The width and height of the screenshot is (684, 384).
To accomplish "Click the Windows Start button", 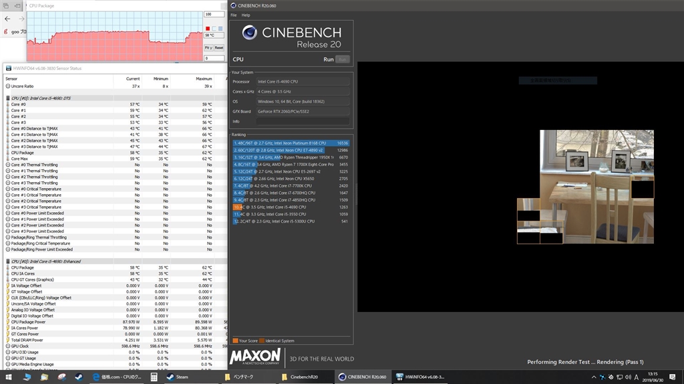I will pyautogui.click(x=9, y=377).
